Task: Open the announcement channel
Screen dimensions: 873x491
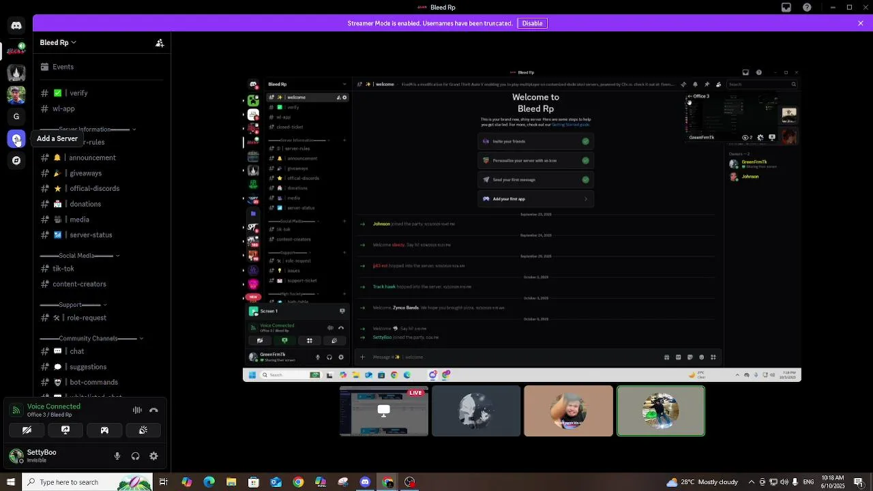Action: tap(102, 158)
